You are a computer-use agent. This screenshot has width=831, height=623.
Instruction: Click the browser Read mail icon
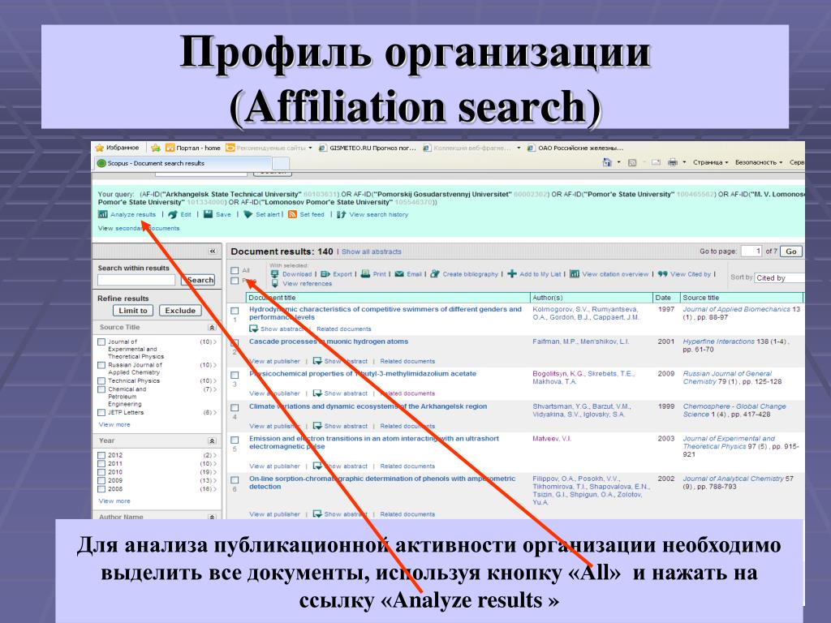pyautogui.click(x=656, y=162)
